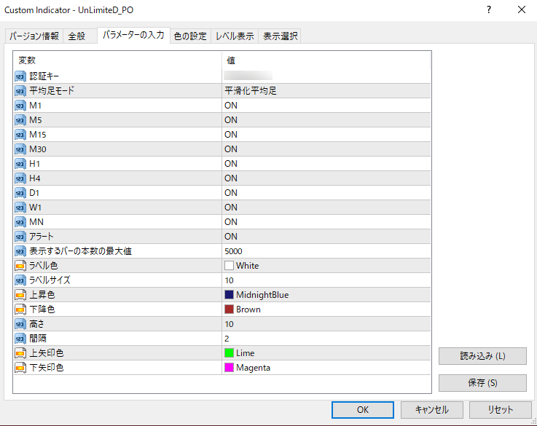
Task: Click the color icon beside 上矢印色
Action: coord(20,352)
